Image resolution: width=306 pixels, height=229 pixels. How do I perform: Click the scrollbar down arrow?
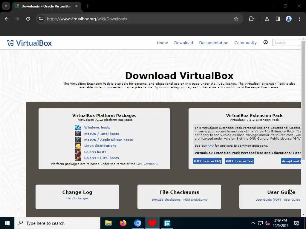click(303, 214)
